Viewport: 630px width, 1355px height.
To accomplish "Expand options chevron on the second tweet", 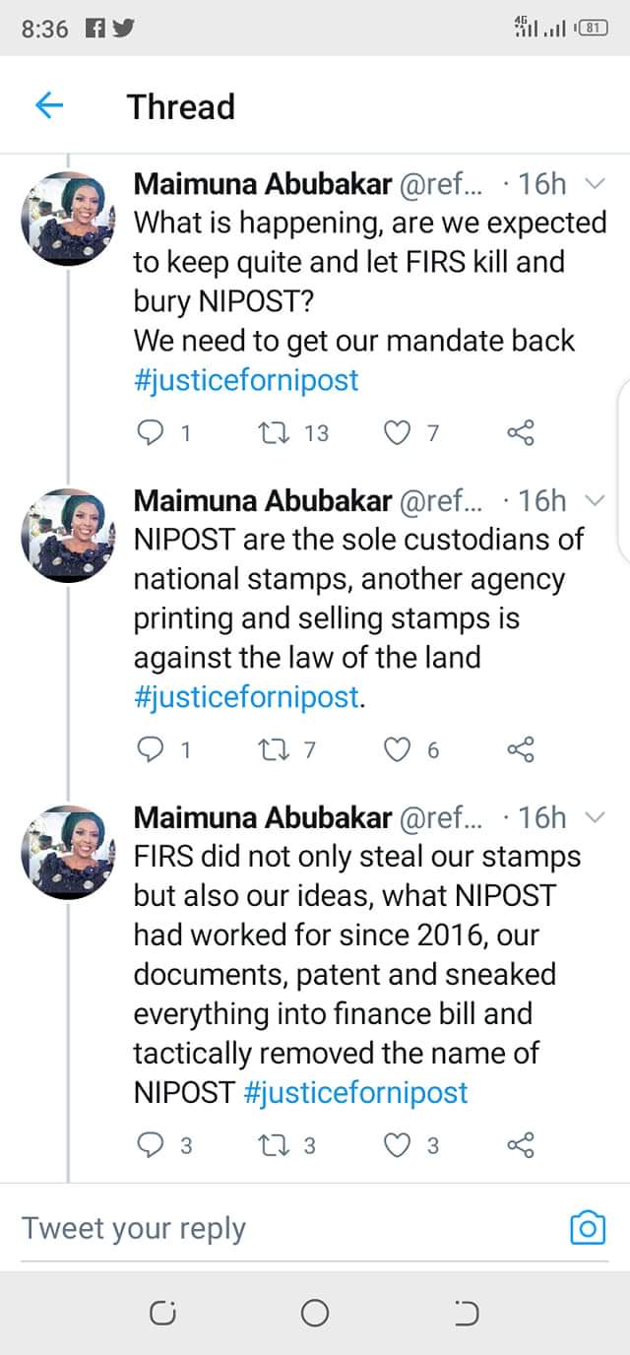I will tap(595, 500).
